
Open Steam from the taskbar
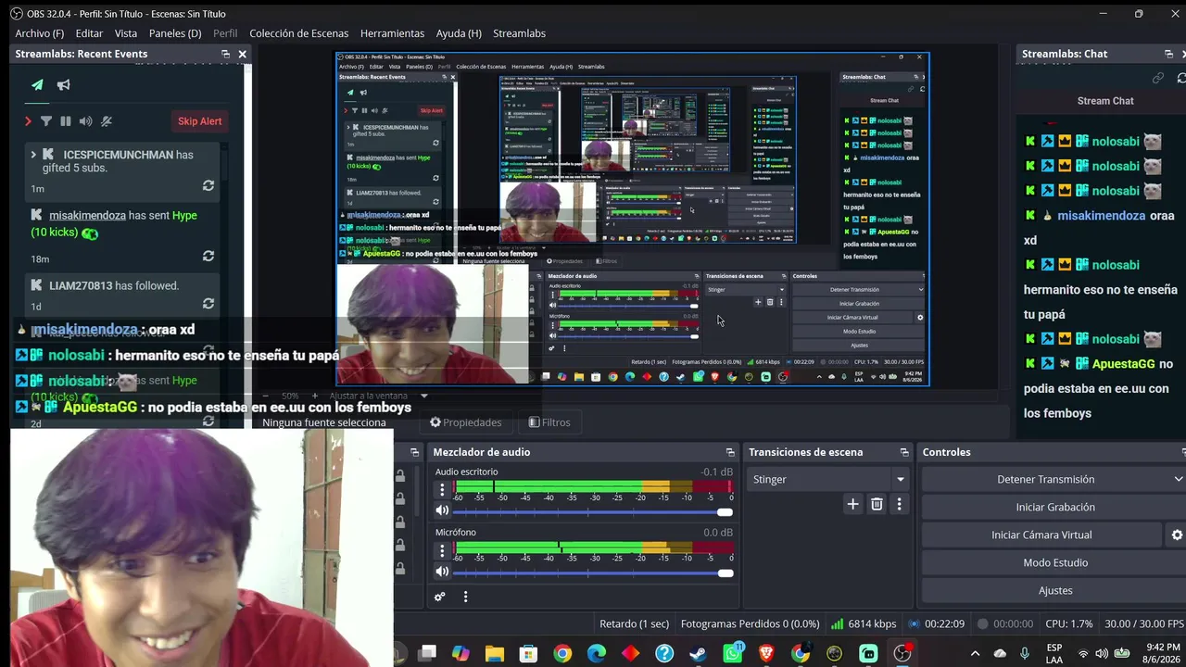pos(699,654)
